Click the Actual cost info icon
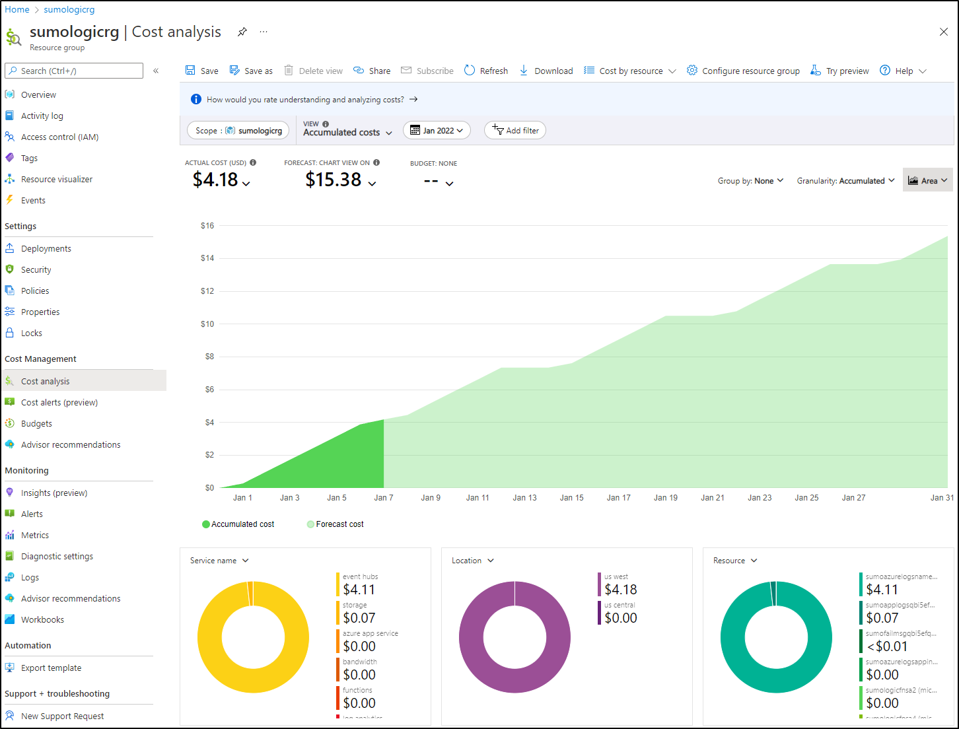The image size is (959, 729). click(x=253, y=162)
